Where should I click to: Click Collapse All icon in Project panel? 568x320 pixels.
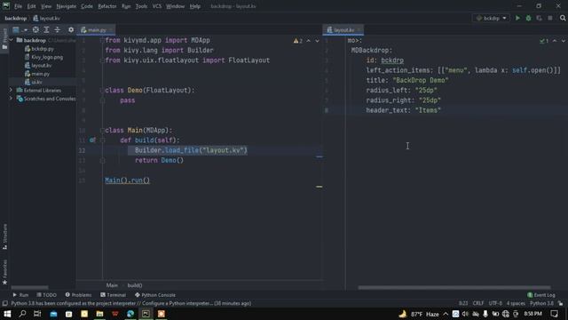57,29
